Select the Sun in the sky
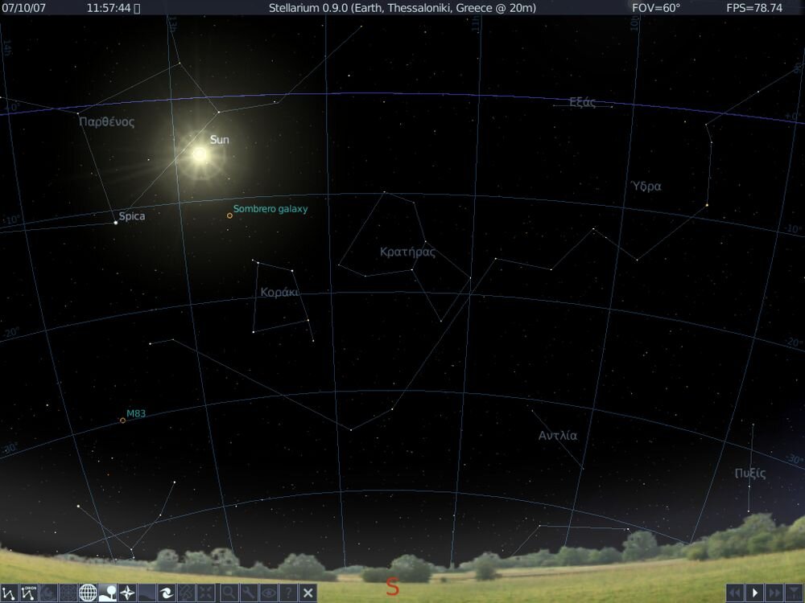Viewport: 805px width, 603px height. 199,154
